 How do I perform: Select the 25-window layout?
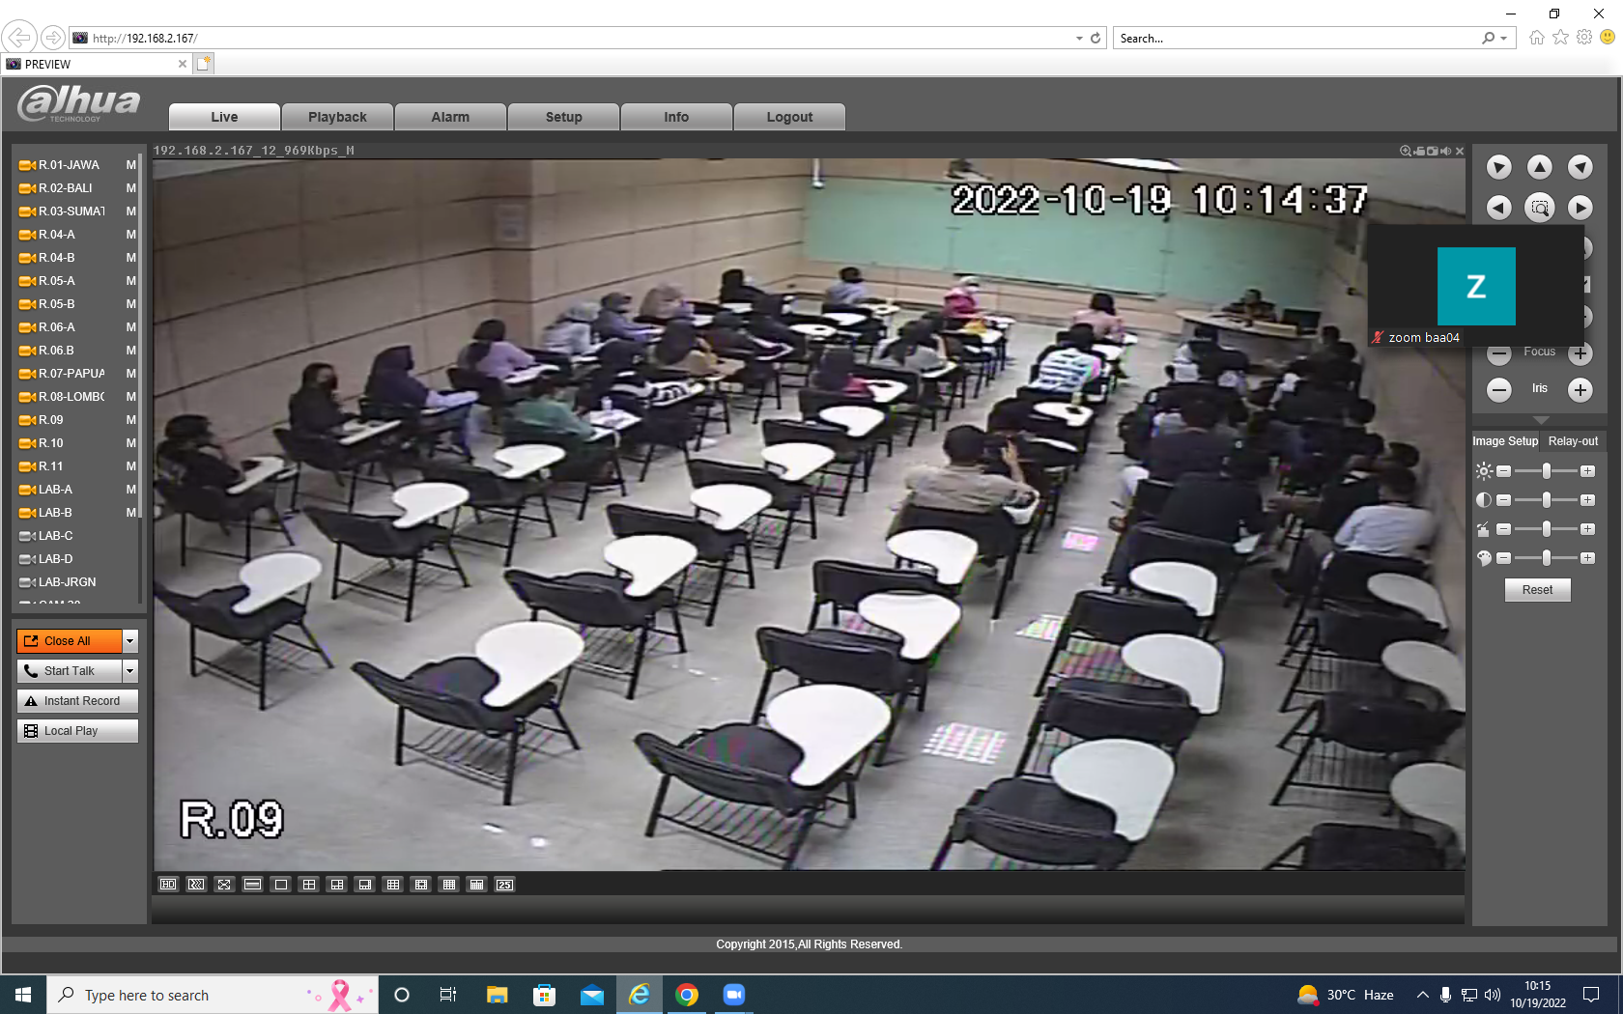point(504,885)
